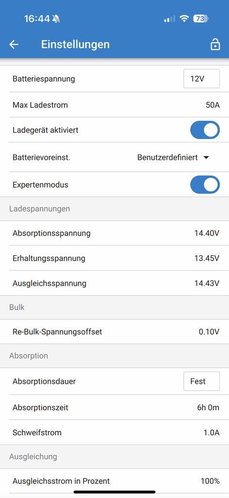Image resolution: width=229 pixels, height=498 pixels.
Task: Change the Re-Bulk-Spannungsoffset 0.10V setting
Action: point(114,332)
